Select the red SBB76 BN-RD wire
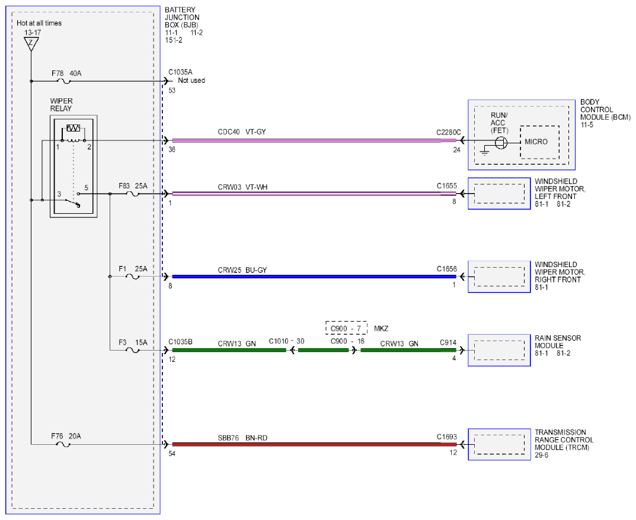 [x=314, y=445]
